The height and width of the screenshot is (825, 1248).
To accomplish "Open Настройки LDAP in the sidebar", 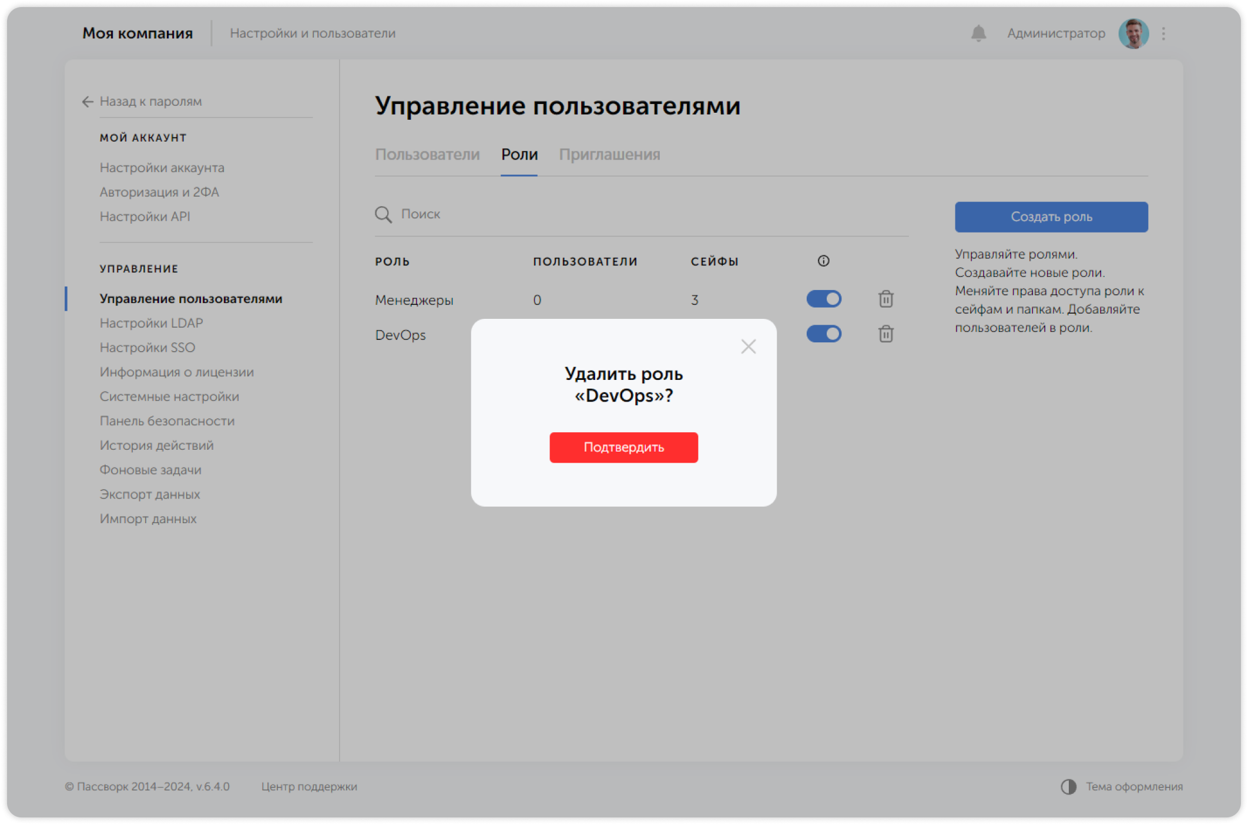I will [151, 323].
